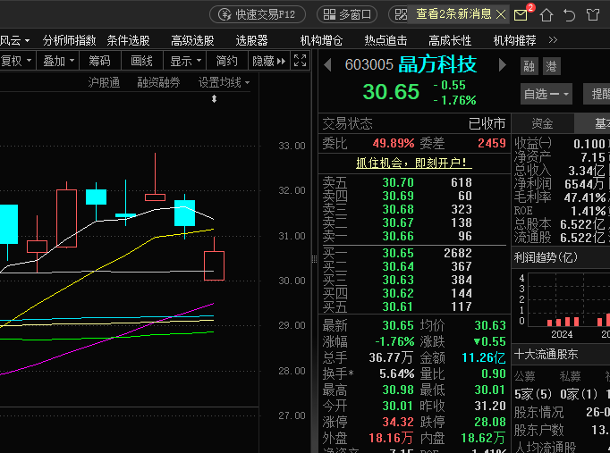Click the 跌停 price 28.08

490,422
